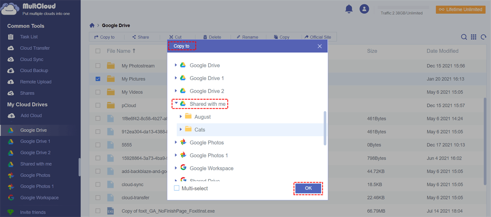Open the search magnifier icon

click(464, 37)
